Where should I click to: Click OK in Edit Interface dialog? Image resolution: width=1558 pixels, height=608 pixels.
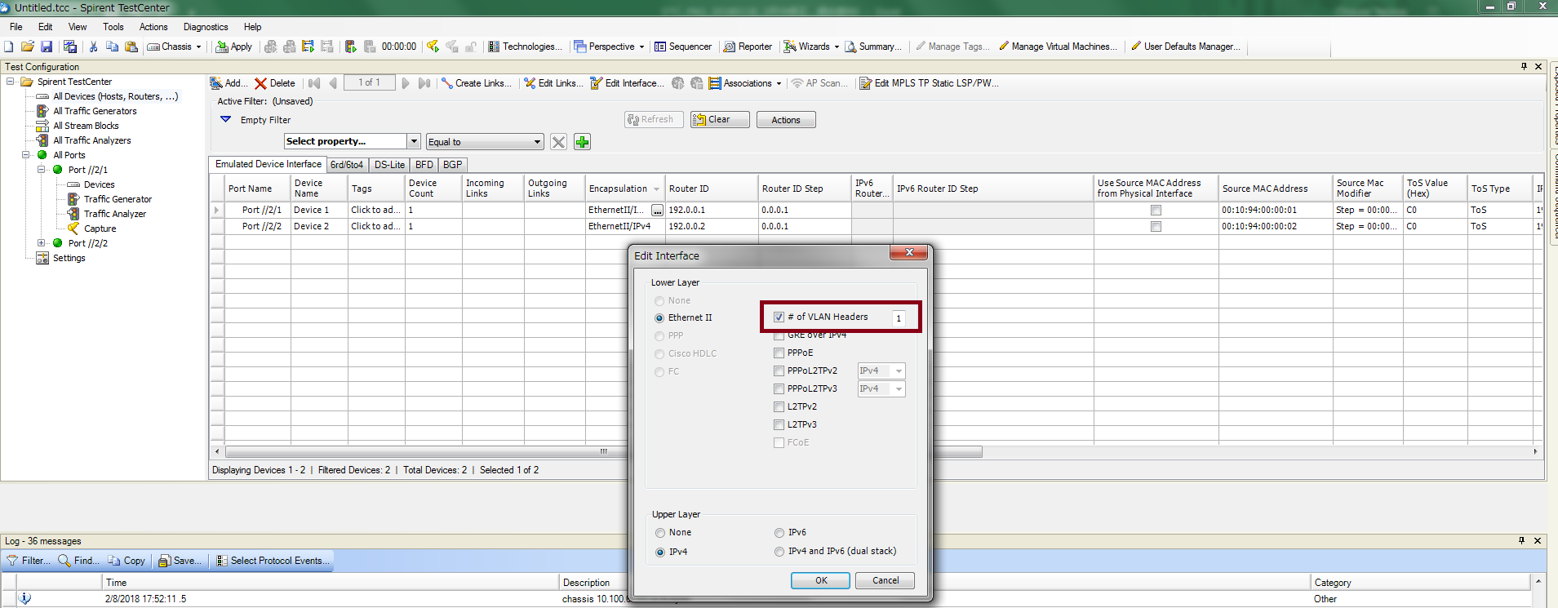[x=821, y=581]
